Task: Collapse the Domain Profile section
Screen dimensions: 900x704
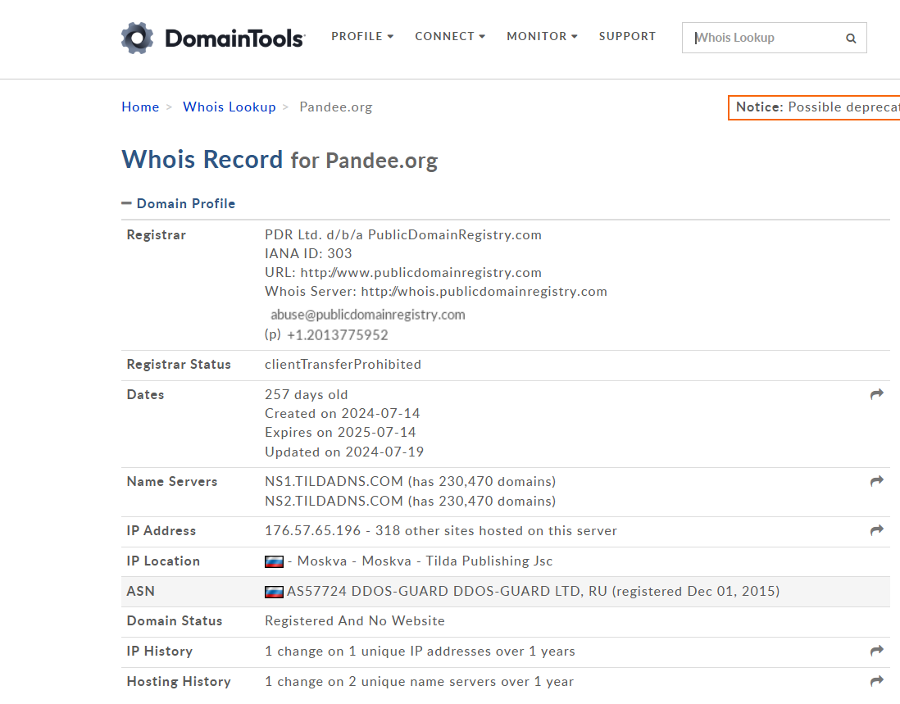Action: pos(179,204)
